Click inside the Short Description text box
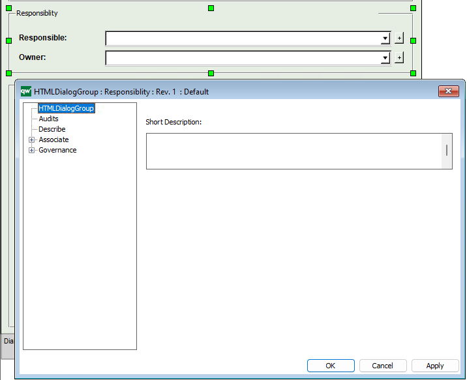The width and height of the screenshot is (467, 380). coord(294,151)
